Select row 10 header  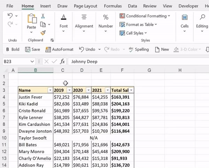(4, 138)
